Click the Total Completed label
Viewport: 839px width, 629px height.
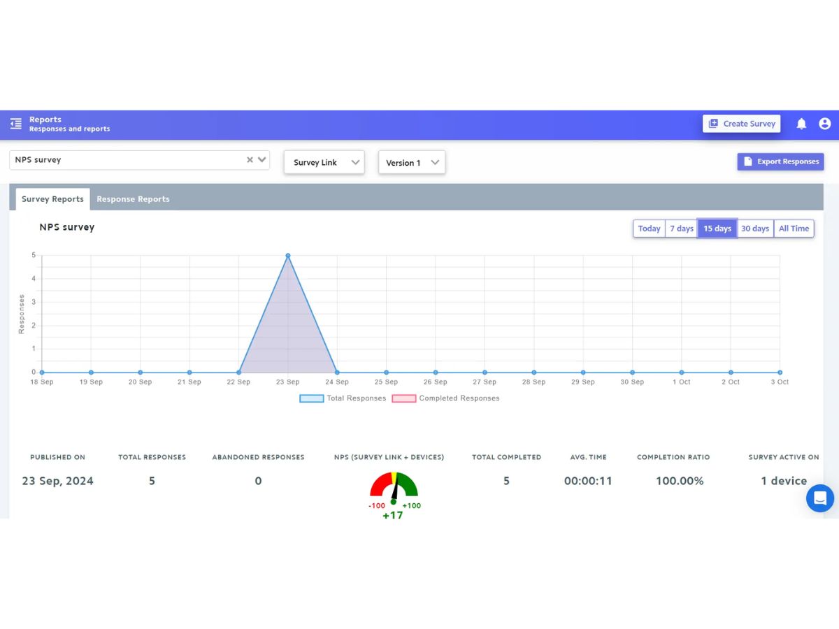click(x=507, y=457)
